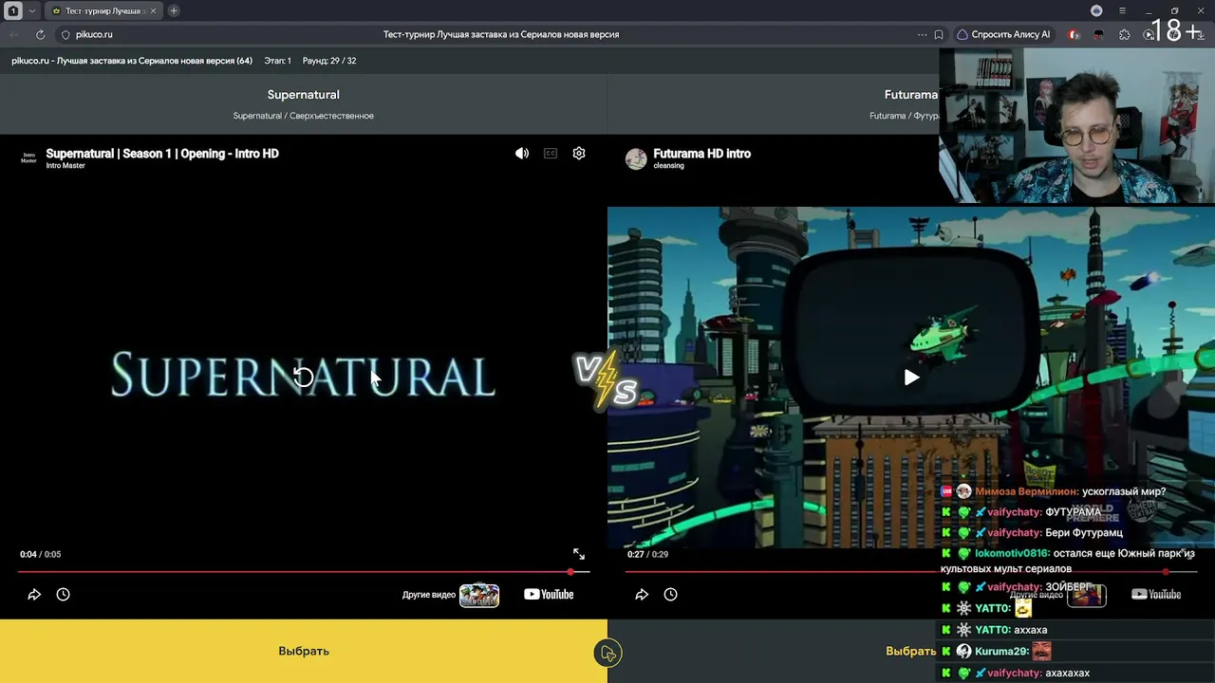The width and height of the screenshot is (1215, 683).
Task: Open the browser extensions puzzle icon
Action: (1125, 34)
